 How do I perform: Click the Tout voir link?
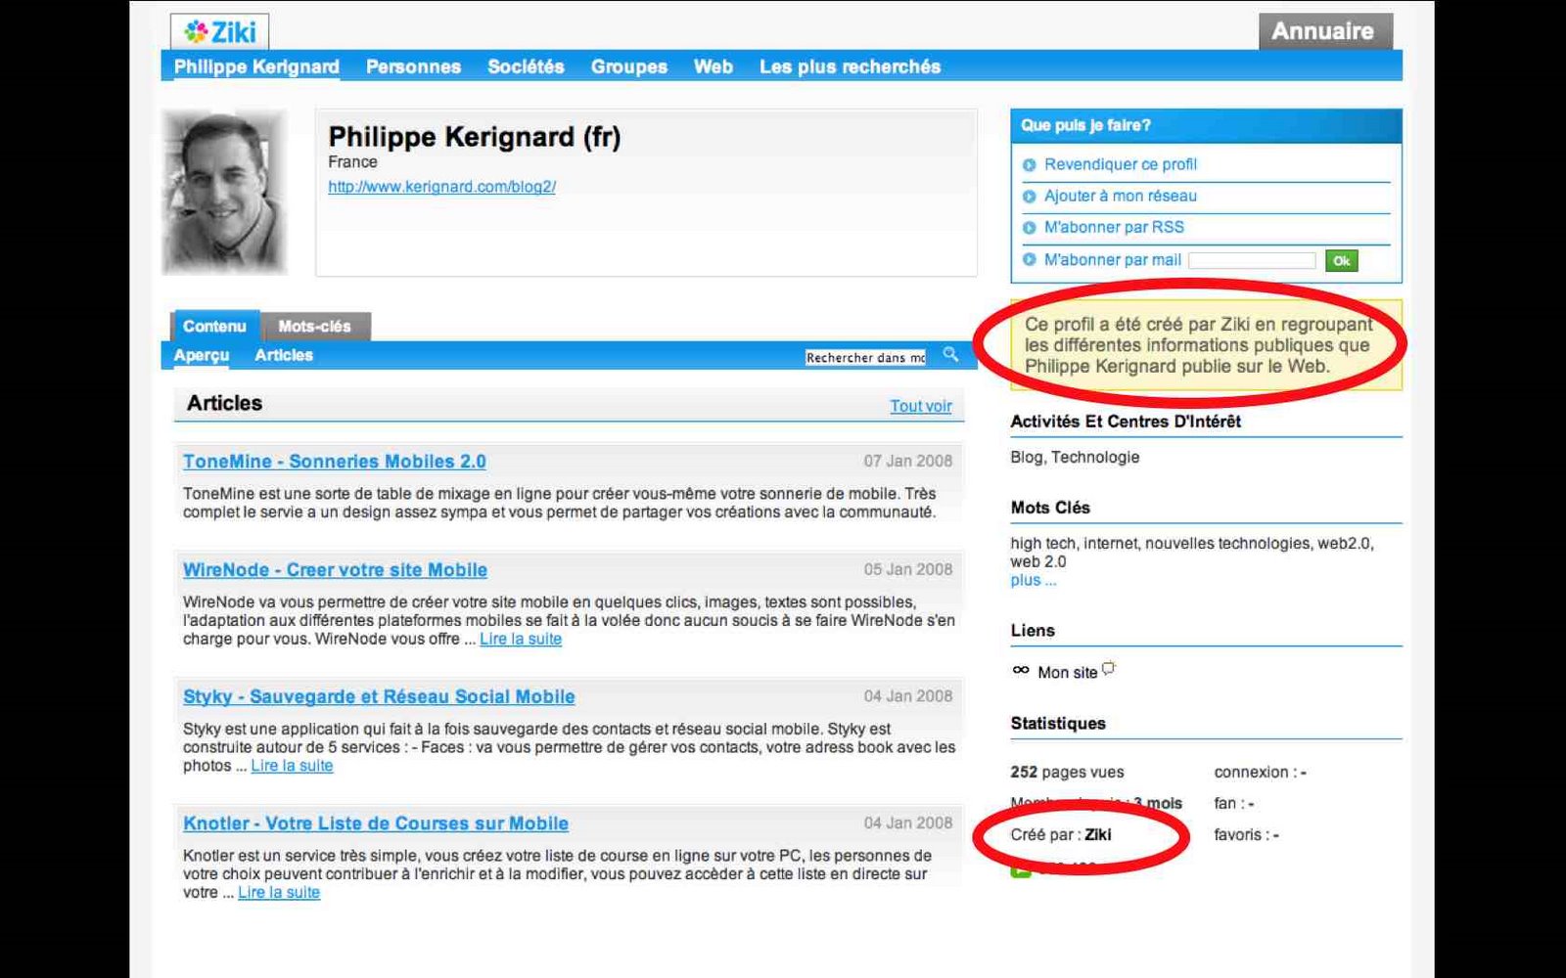coord(920,406)
